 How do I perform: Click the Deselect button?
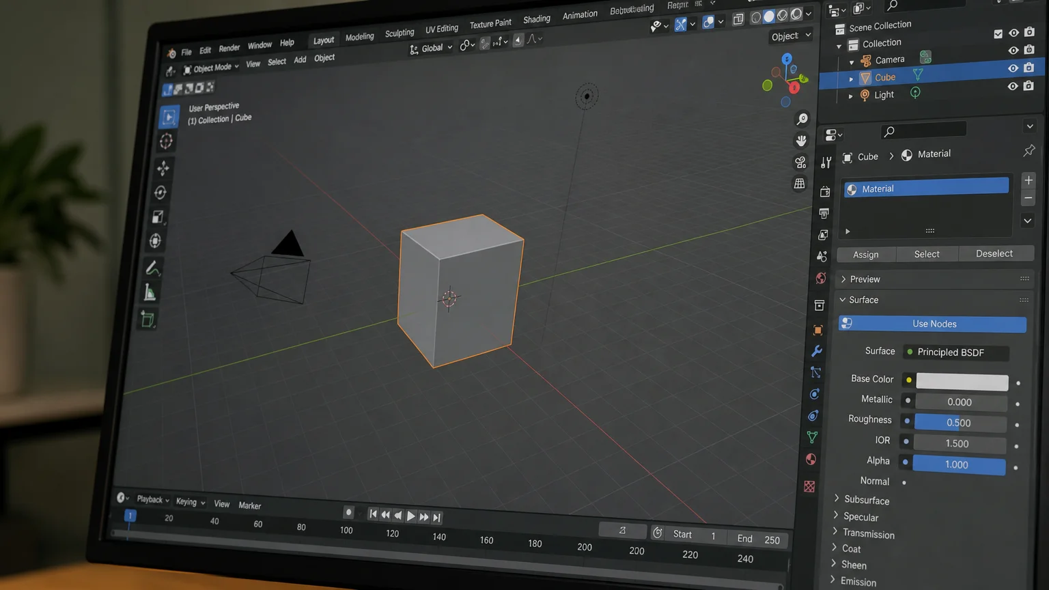click(994, 253)
